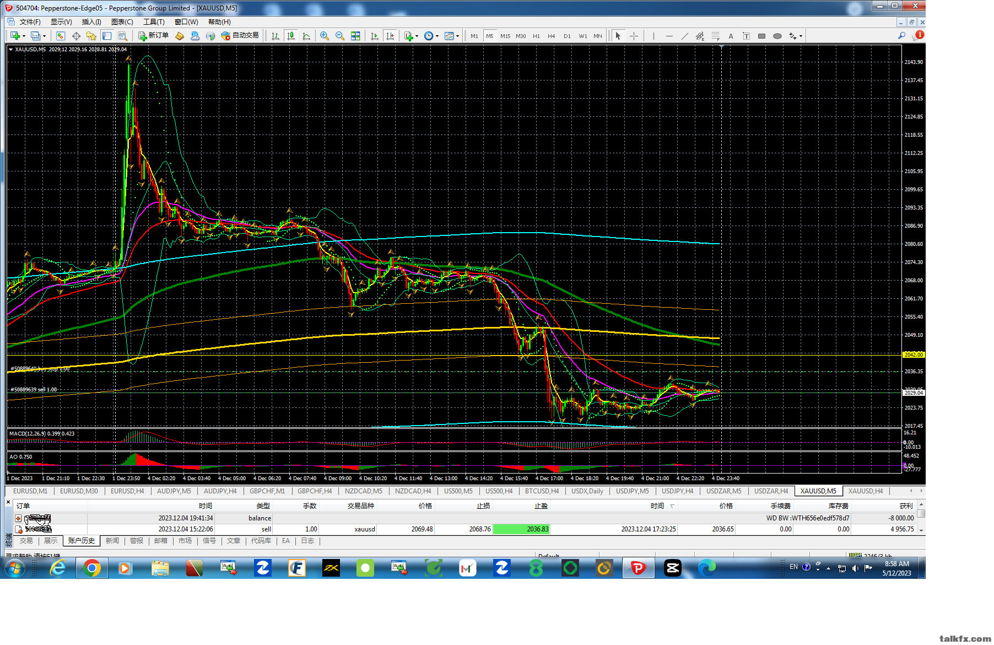Expand the Templates dropdown arrow
This screenshot has width=994, height=645.
457,36
